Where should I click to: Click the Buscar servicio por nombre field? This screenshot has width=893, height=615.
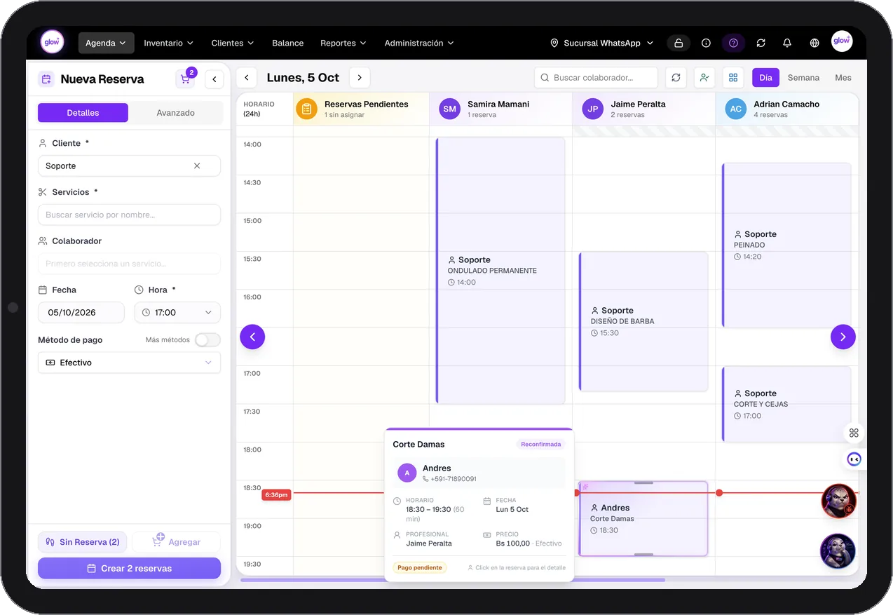pyautogui.click(x=129, y=215)
